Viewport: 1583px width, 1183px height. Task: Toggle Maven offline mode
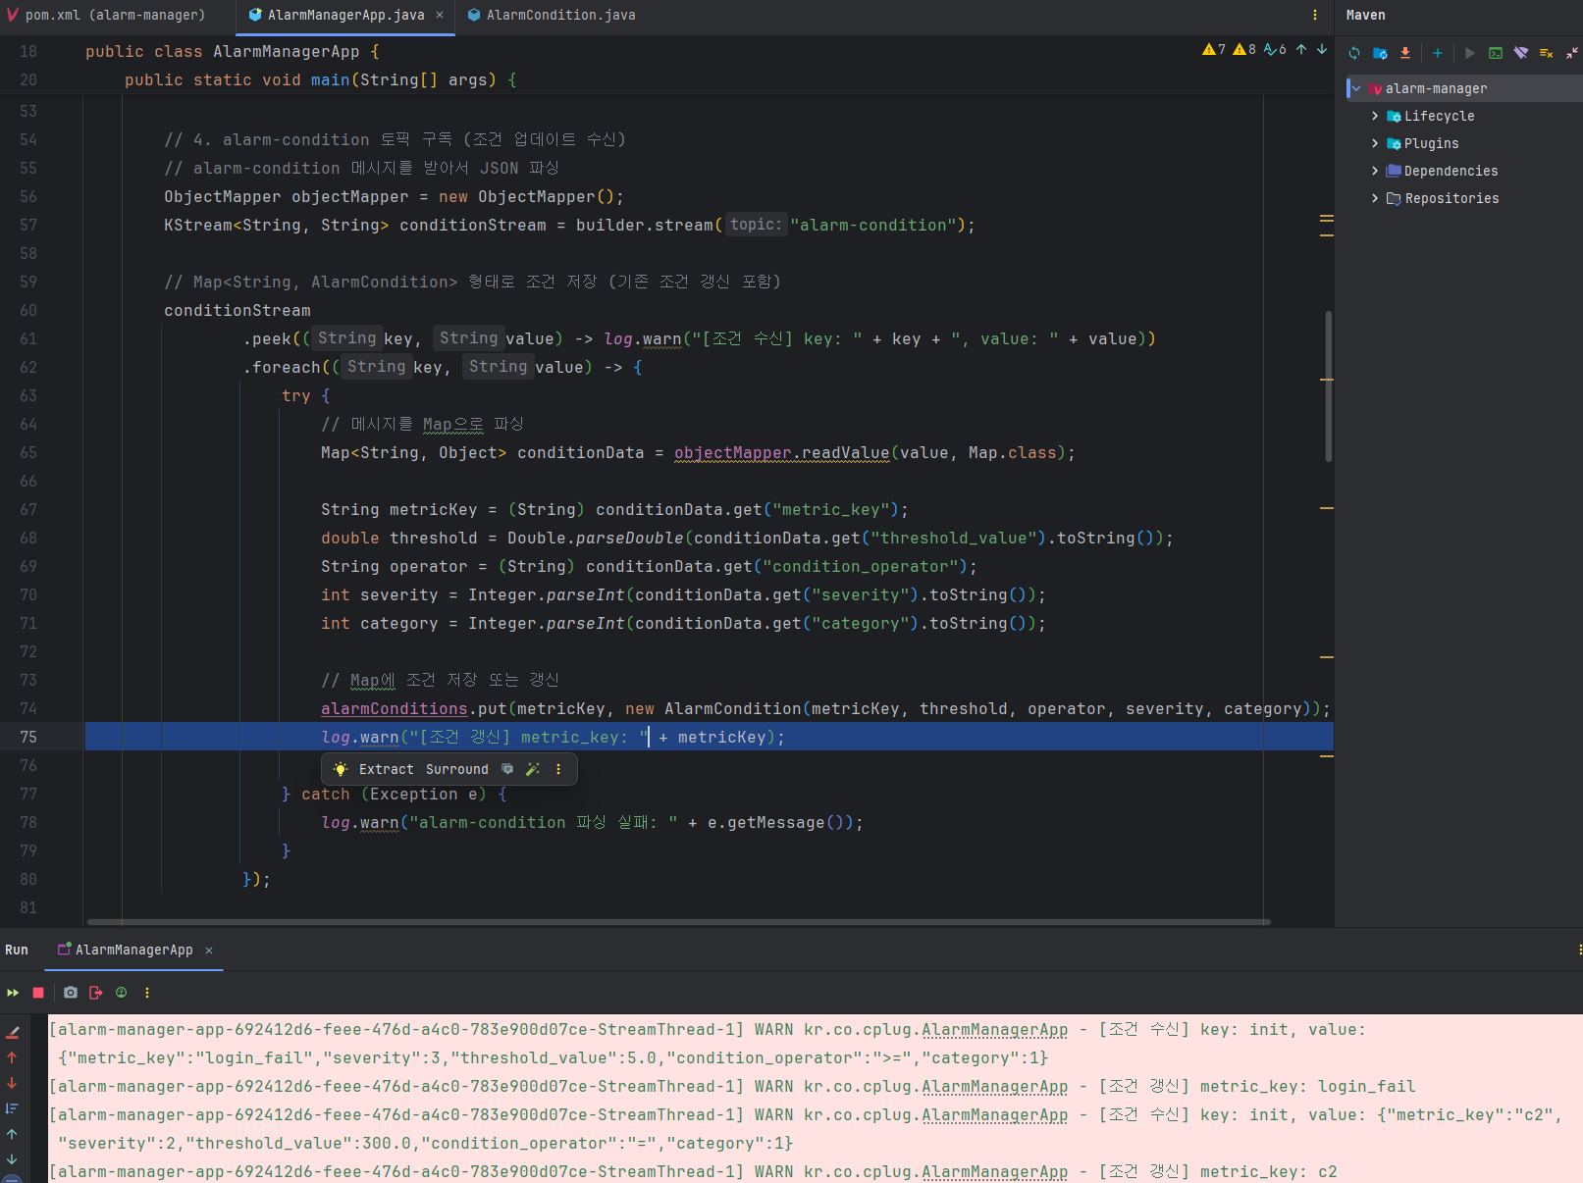[1521, 53]
